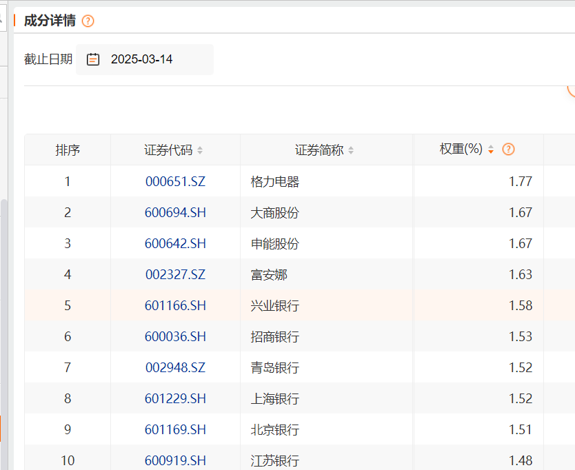The image size is (575, 470).
Task: Toggle 权重(%) sort arrows
Action: pyautogui.click(x=491, y=150)
